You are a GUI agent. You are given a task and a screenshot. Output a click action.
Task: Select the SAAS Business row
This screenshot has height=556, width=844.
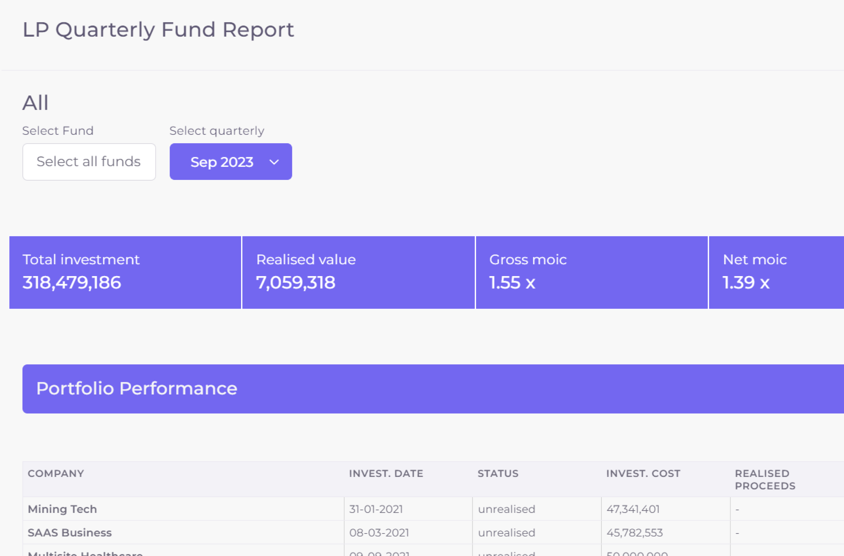click(x=70, y=532)
